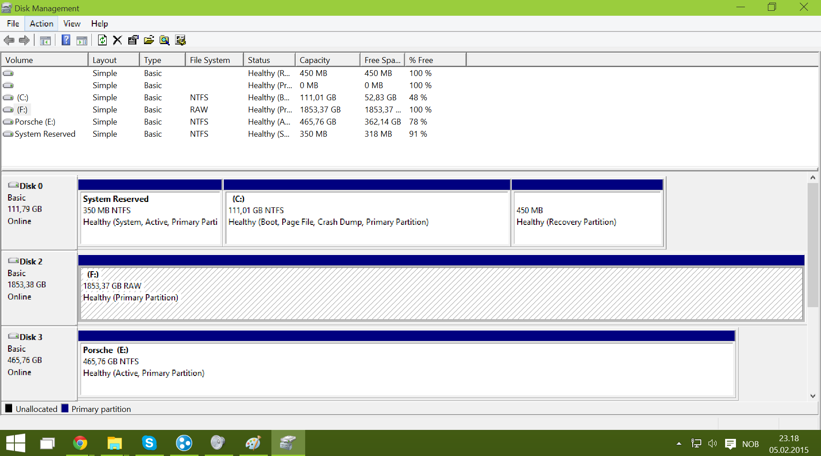This screenshot has height=456, width=821.
Task: Show hidden tray icons arrow
Action: tap(679, 444)
